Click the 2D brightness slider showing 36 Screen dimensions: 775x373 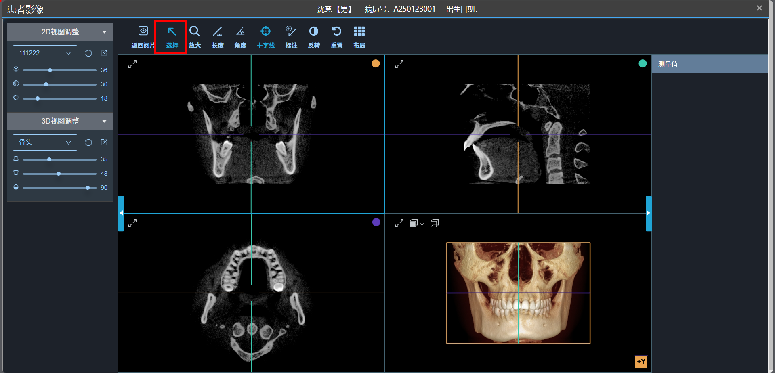(x=50, y=70)
